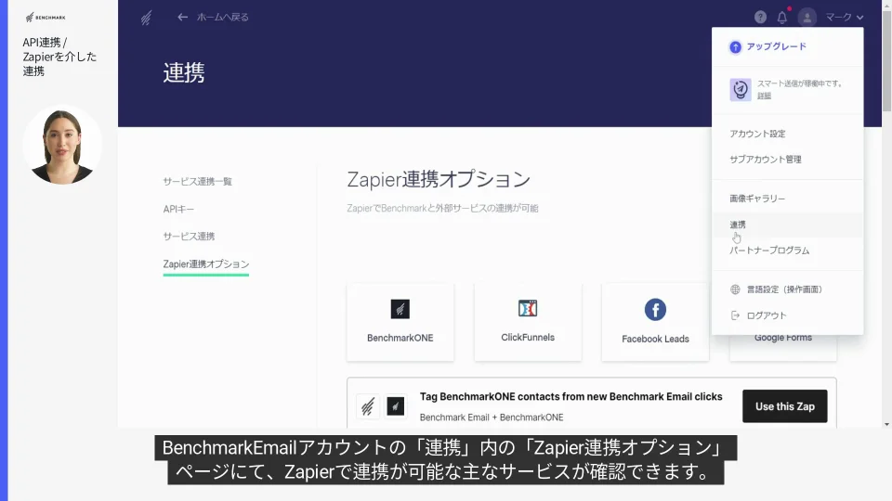This screenshot has height=501, width=892.
Task: Click the Facebook Leads card icon
Action: (655, 310)
